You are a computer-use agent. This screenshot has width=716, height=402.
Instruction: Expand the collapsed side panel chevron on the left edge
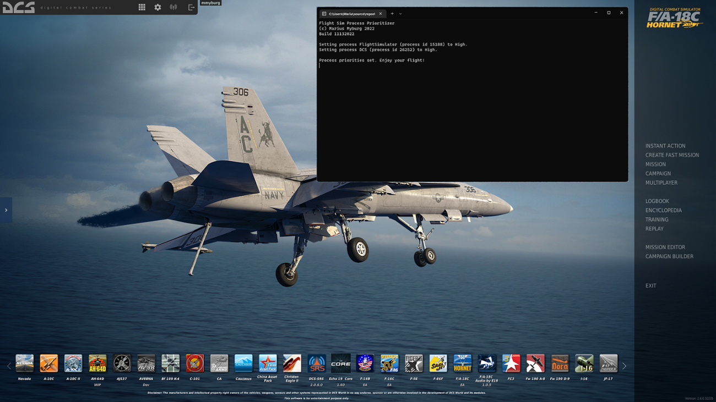(6, 210)
